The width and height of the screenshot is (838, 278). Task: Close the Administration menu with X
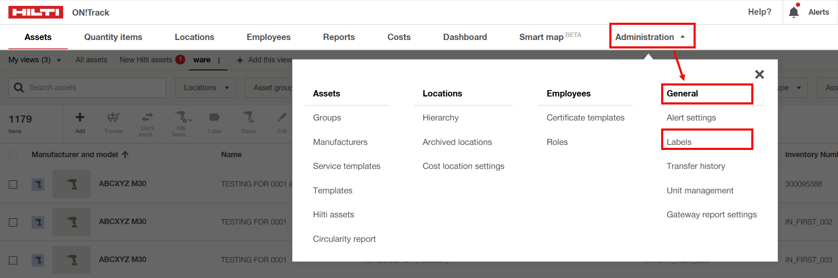[x=759, y=75]
